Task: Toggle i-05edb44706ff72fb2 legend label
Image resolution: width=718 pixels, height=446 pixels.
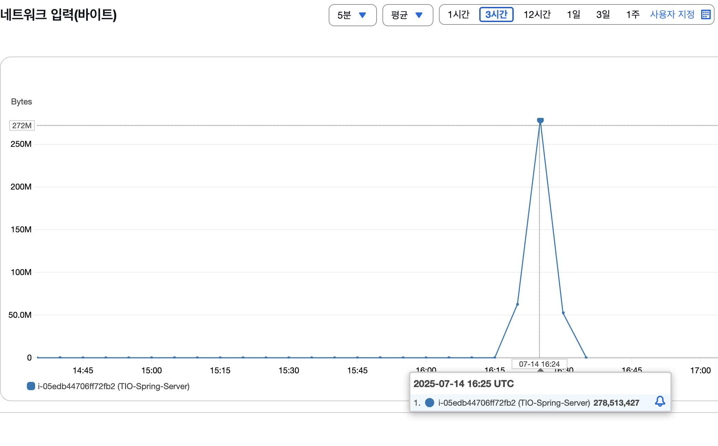Action: pos(114,386)
